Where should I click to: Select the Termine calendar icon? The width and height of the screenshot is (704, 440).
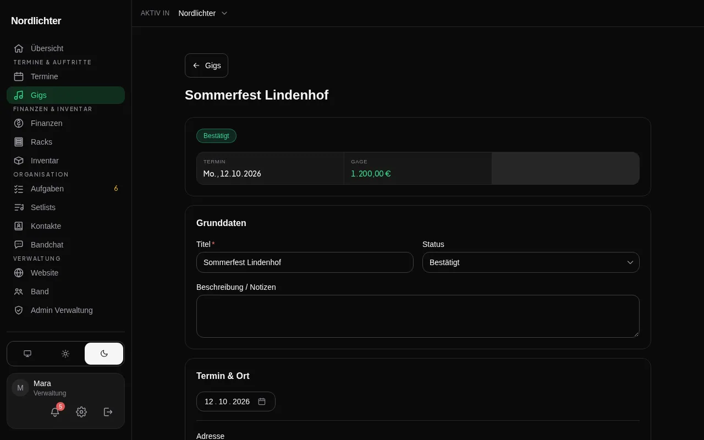click(19, 76)
